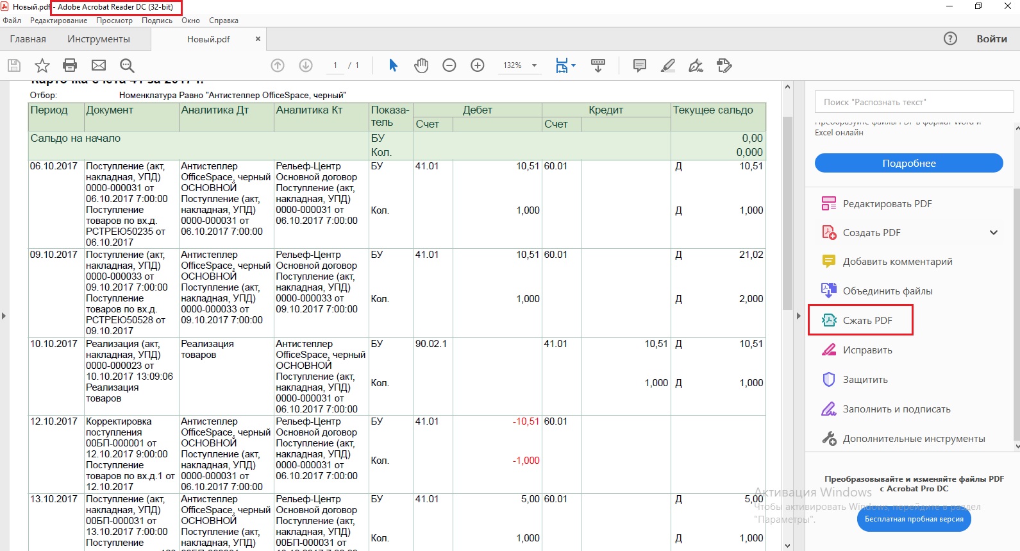Select the highlighter pen tool
Viewport: 1020px width, 551px height.
667,65
